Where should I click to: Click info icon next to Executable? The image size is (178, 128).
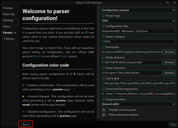pos(103,47)
